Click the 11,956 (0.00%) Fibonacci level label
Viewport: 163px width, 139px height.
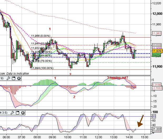[40, 36]
